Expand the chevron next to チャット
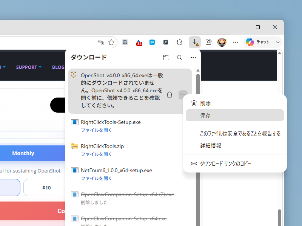 [278, 42]
